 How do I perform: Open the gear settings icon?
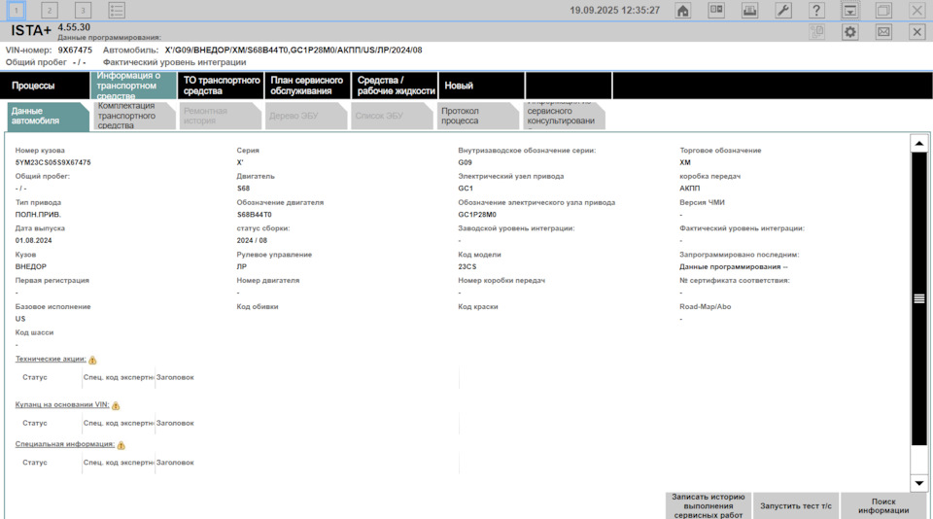[x=850, y=32]
